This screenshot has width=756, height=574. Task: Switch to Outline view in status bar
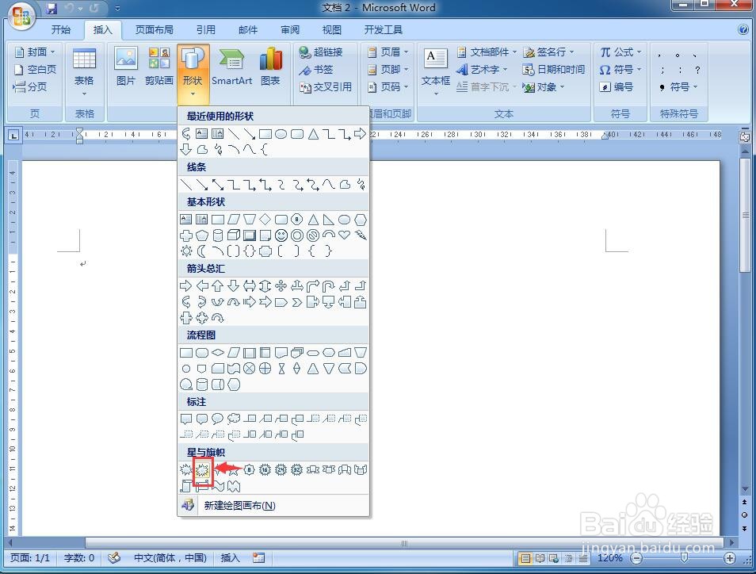click(569, 559)
